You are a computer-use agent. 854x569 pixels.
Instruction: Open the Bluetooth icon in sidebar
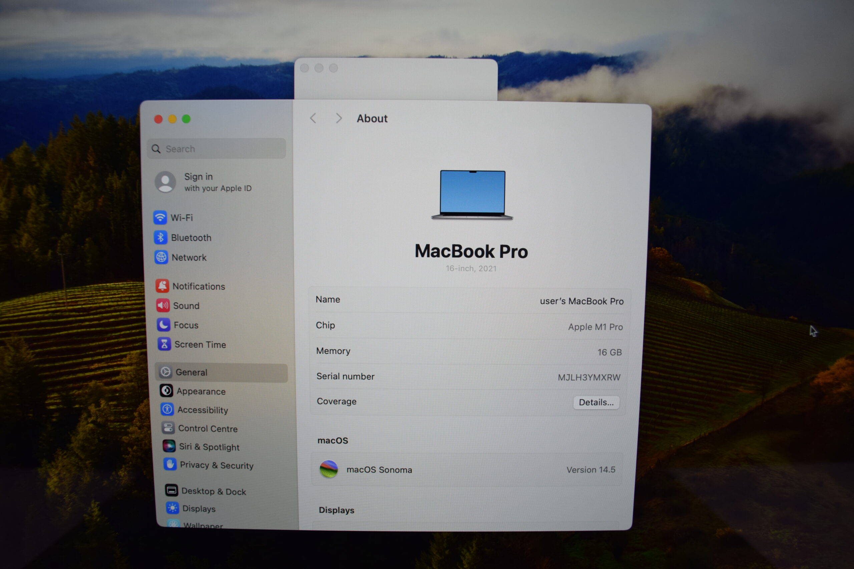[x=160, y=237]
